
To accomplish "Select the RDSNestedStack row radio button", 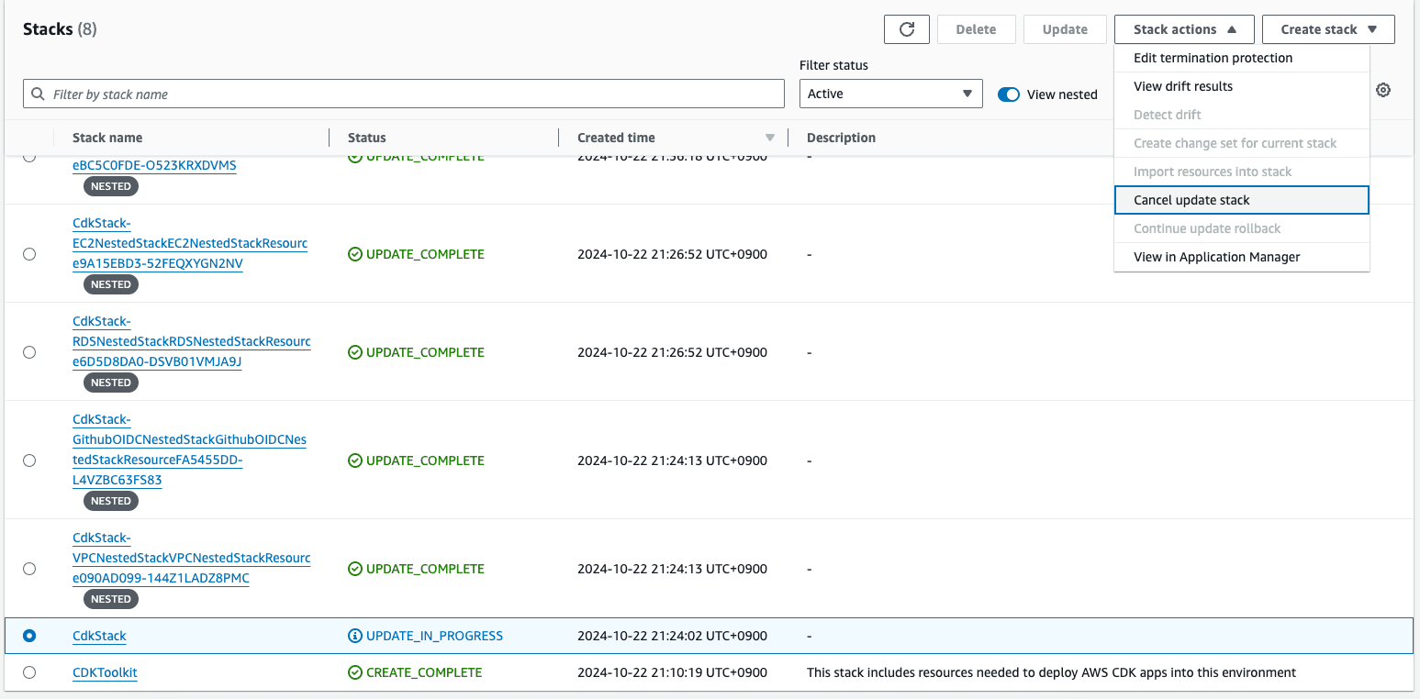I will 29,352.
